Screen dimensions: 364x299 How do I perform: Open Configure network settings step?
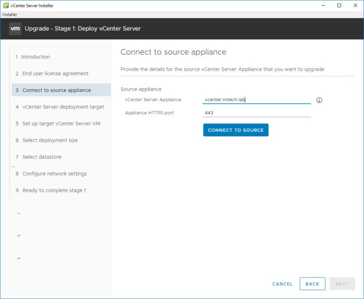pyautogui.click(x=55, y=173)
